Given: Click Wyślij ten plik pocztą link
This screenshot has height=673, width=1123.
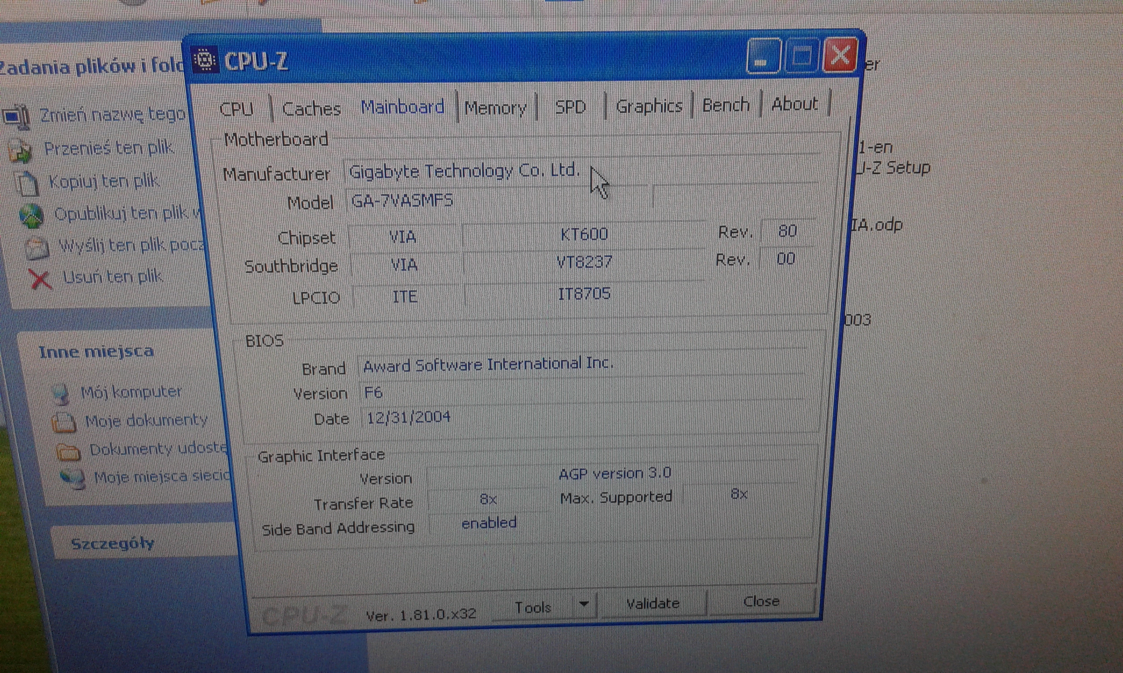Looking at the screenshot, I should [x=132, y=245].
